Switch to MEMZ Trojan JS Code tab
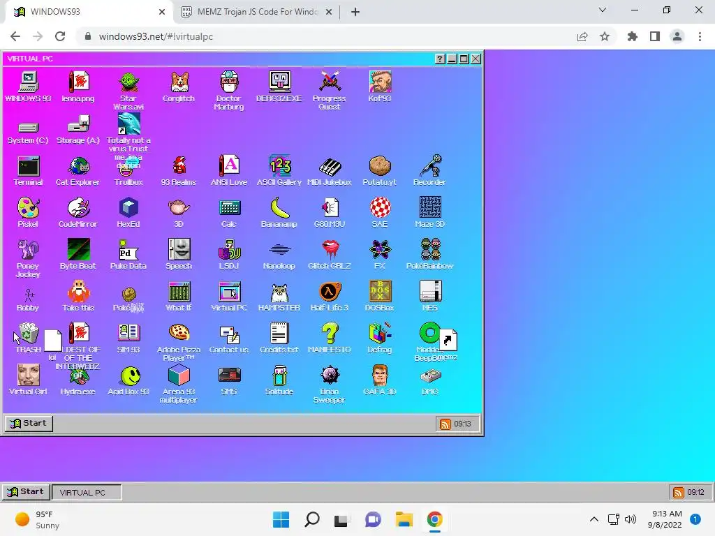The width and height of the screenshot is (715, 536). click(256, 12)
